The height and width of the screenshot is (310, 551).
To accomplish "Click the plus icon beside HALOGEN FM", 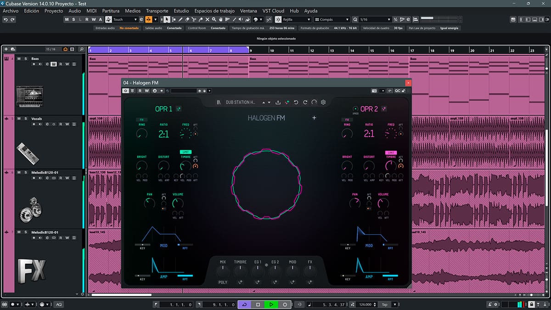I will tap(314, 118).
